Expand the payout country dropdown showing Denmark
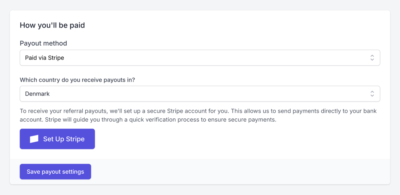 click(200, 94)
